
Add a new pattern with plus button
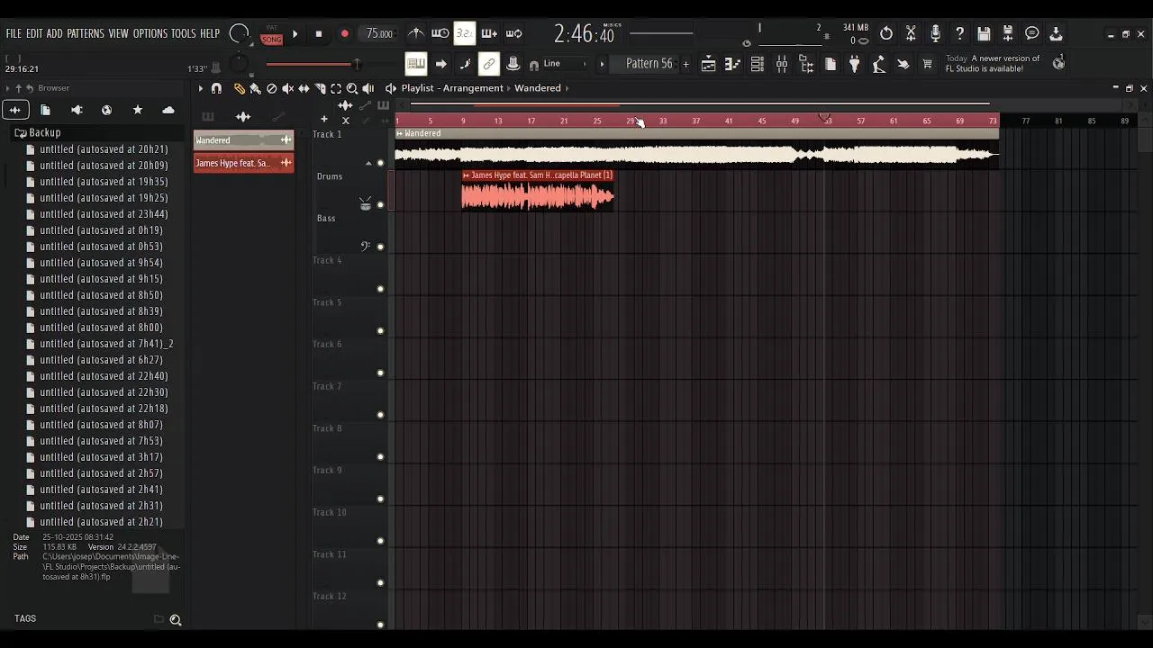coord(686,64)
